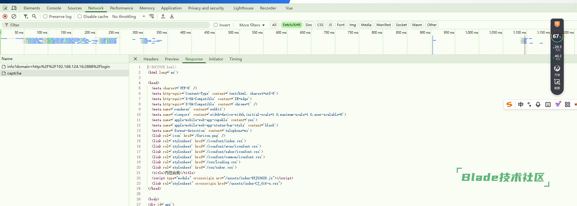Stop recording network log
This screenshot has width=577, height=206.
tap(5, 16)
